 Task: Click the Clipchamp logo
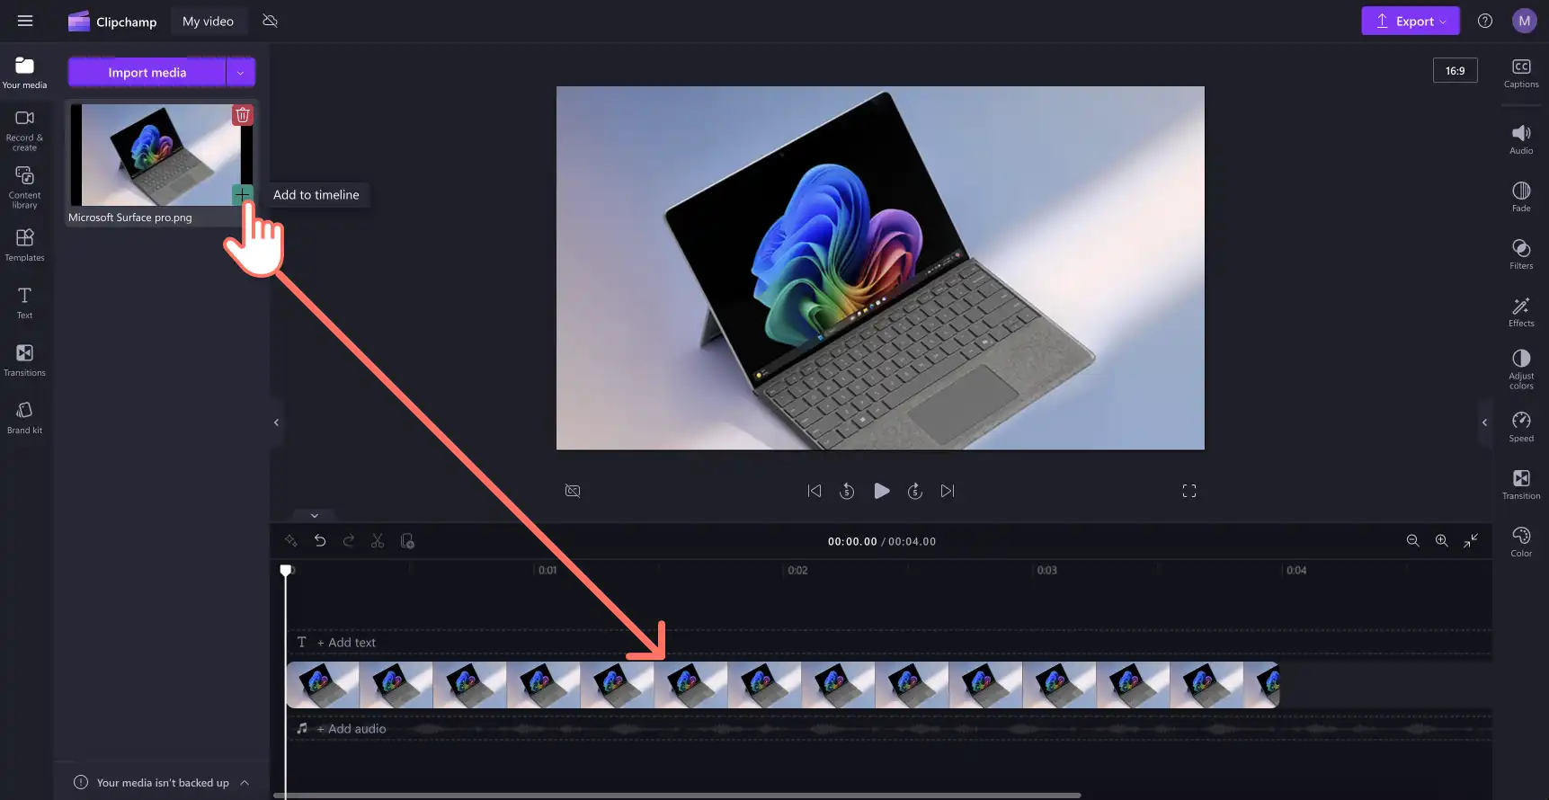point(112,22)
